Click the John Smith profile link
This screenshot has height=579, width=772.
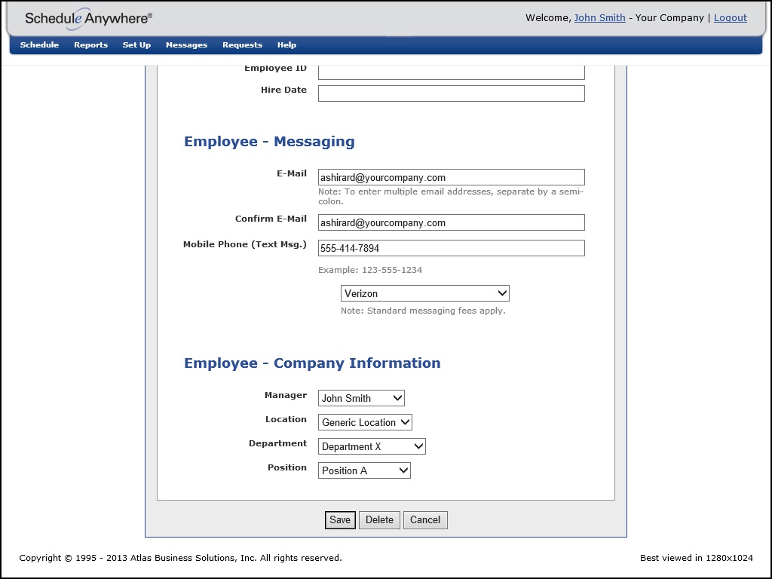tap(599, 18)
